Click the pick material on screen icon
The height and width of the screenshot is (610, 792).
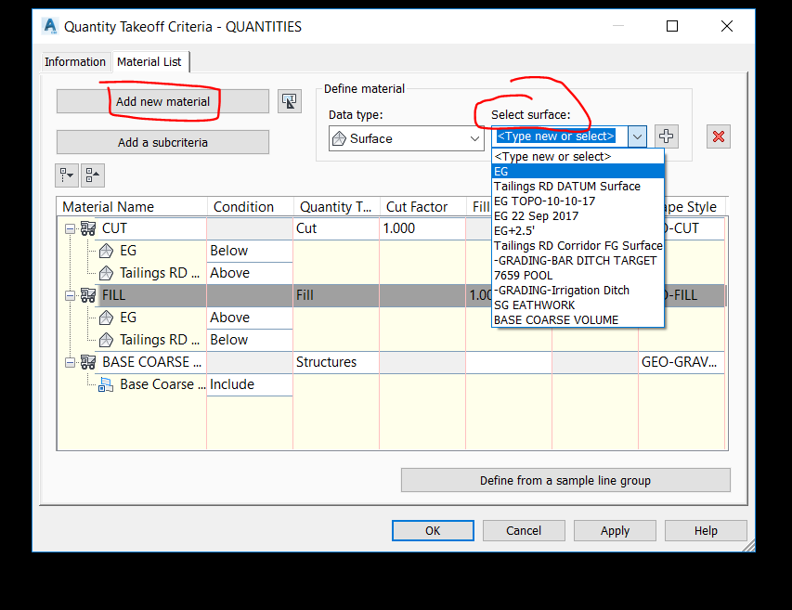pos(289,101)
